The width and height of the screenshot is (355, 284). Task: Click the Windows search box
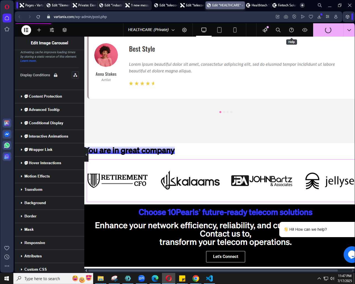(x=53, y=278)
